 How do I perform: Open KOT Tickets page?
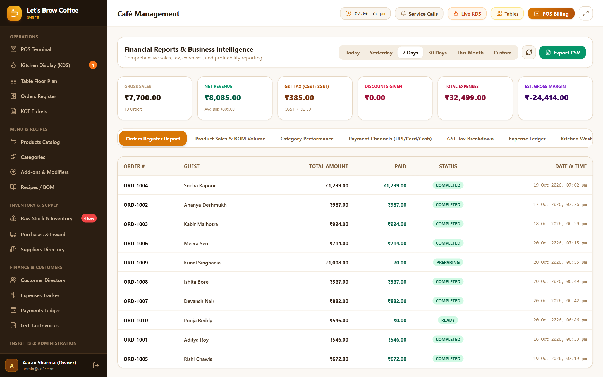click(x=53, y=111)
